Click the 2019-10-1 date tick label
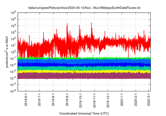 tap(80, 100)
